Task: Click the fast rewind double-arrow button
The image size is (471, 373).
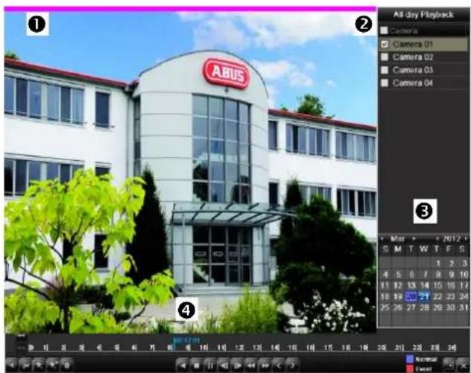Action: coord(251,366)
